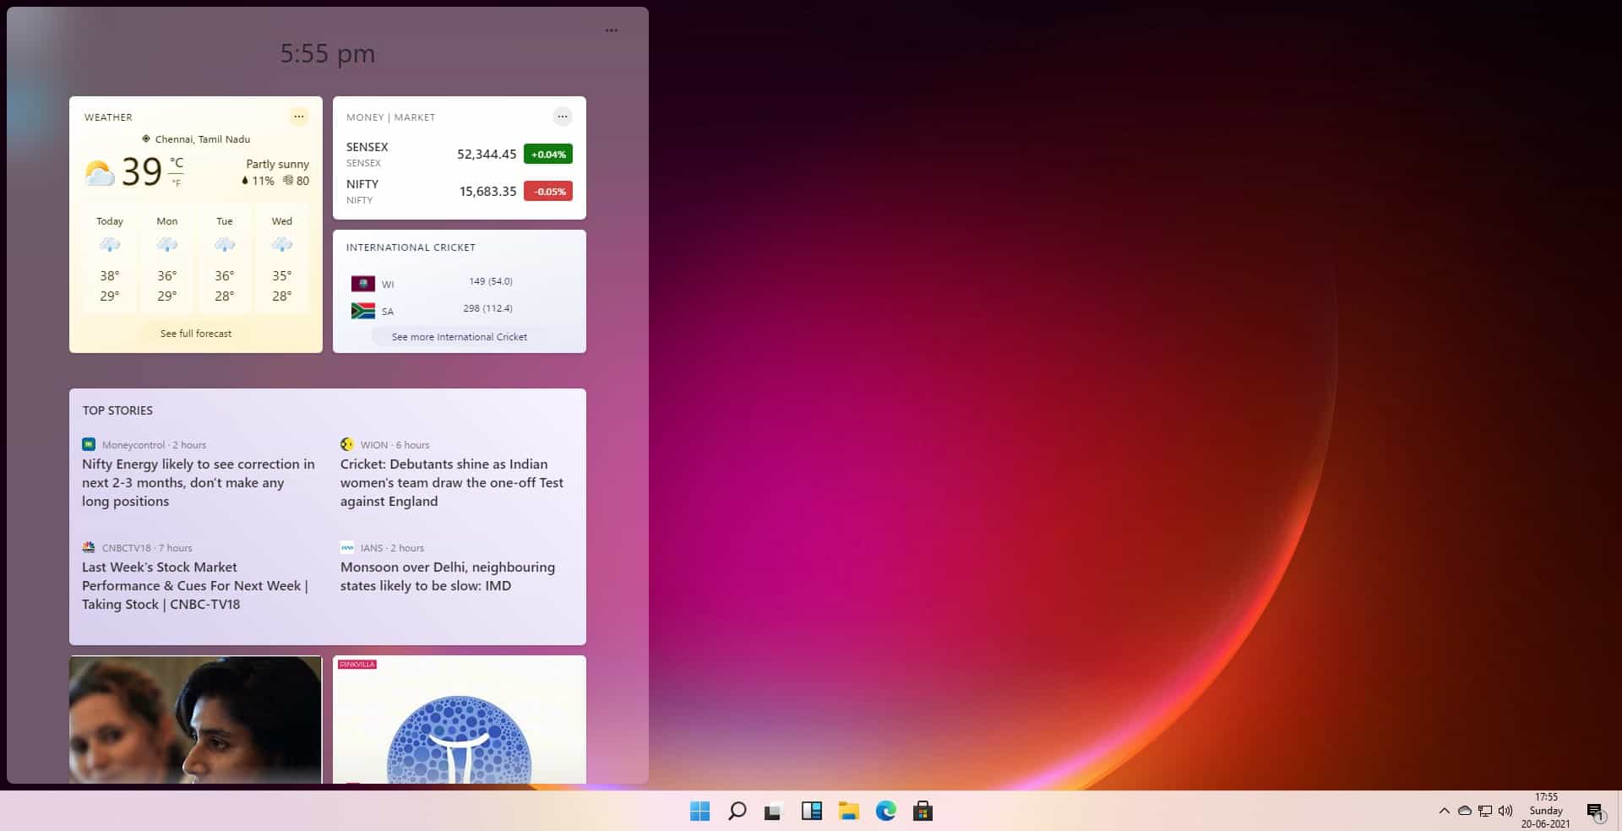Open the Microsoft Store
This screenshot has height=831, width=1622.
(x=923, y=812)
